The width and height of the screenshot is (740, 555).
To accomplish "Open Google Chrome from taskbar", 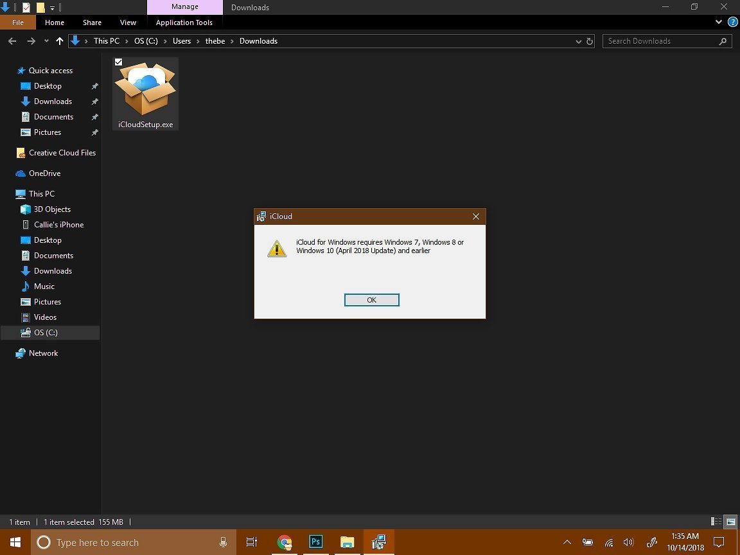I will point(284,542).
